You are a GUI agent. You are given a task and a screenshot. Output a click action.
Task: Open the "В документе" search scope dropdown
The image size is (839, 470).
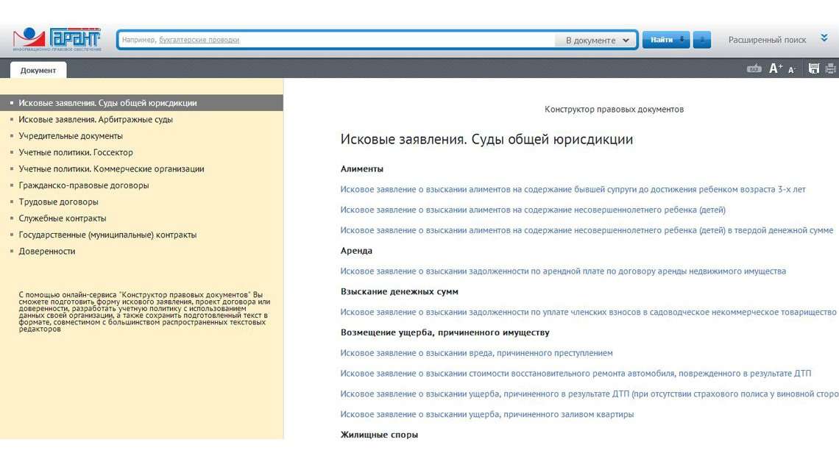coord(597,40)
